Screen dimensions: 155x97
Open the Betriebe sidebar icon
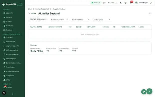[4, 17]
